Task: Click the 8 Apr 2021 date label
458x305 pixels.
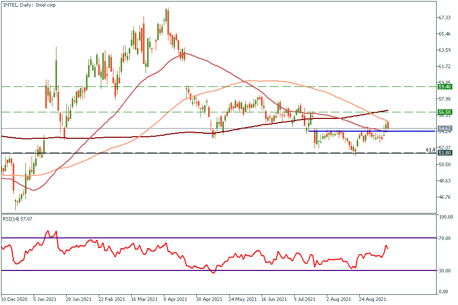Action: pyautogui.click(x=175, y=299)
